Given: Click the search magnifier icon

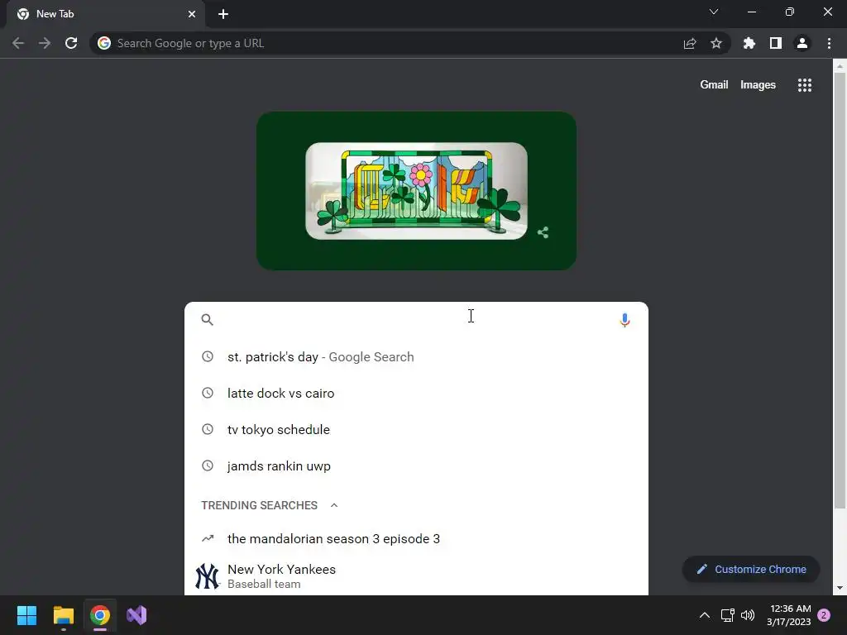Looking at the screenshot, I should tap(207, 320).
